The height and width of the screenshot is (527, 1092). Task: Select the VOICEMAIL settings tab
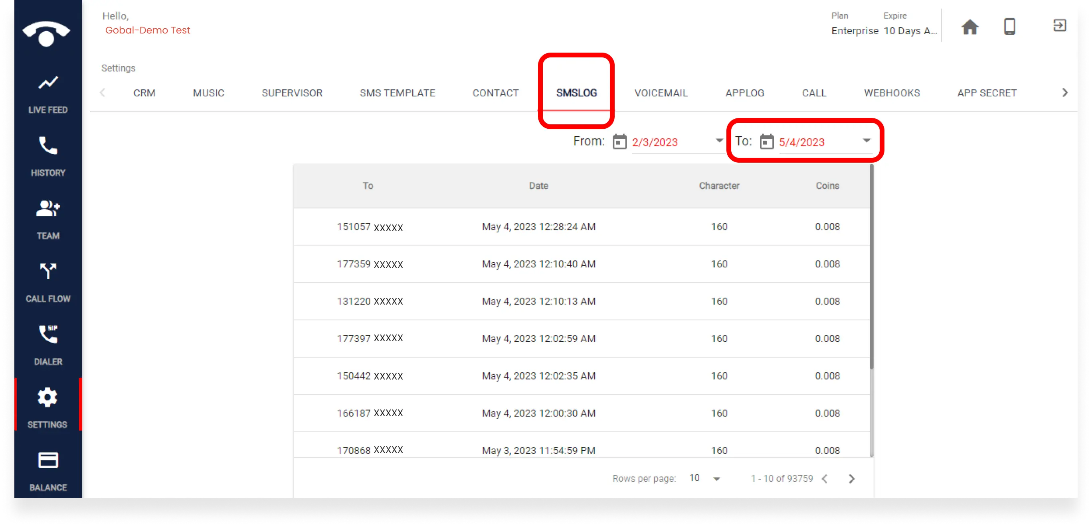pos(661,92)
